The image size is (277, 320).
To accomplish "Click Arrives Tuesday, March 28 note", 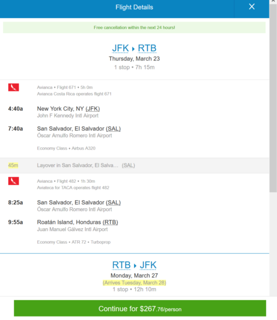I will pyautogui.click(x=134, y=283).
